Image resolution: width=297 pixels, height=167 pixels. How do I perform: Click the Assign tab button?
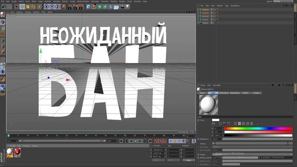[256, 93]
